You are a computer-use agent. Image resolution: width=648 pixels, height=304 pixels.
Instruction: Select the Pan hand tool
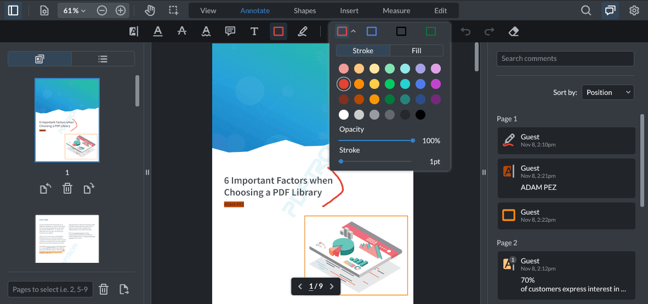[x=150, y=10]
